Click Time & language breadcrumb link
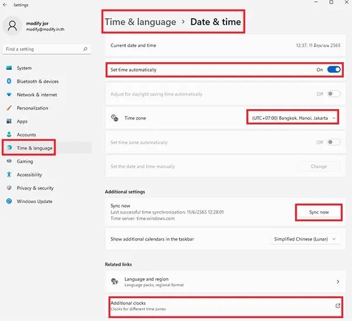The image size is (352, 321). pyautogui.click(x=140, y=22)
